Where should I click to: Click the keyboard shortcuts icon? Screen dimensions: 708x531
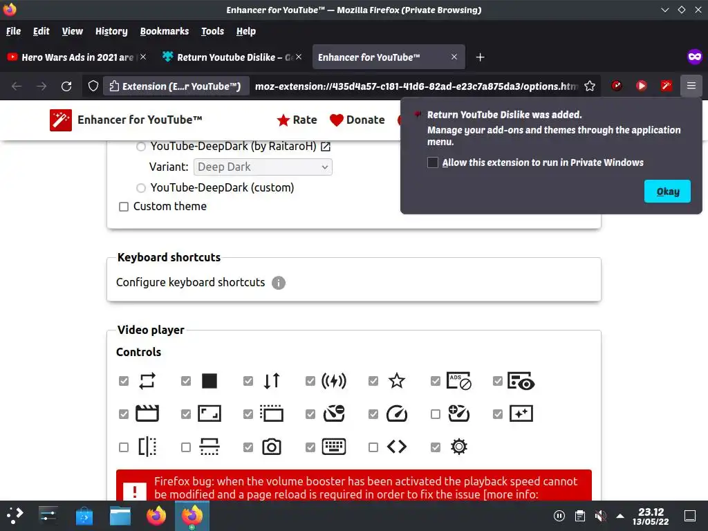(334, 447)
